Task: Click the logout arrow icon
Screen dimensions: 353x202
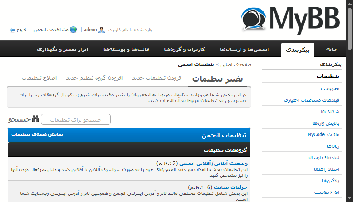Action: click(x=12, y=30)
